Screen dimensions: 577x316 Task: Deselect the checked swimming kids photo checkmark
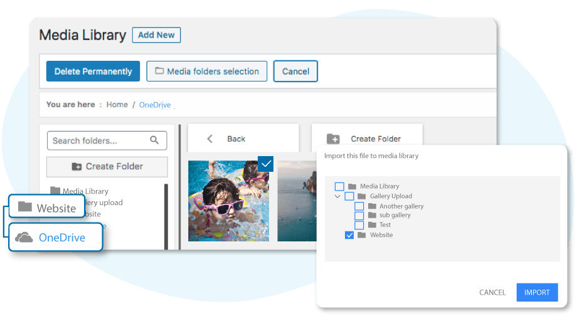tap(266, 164)
